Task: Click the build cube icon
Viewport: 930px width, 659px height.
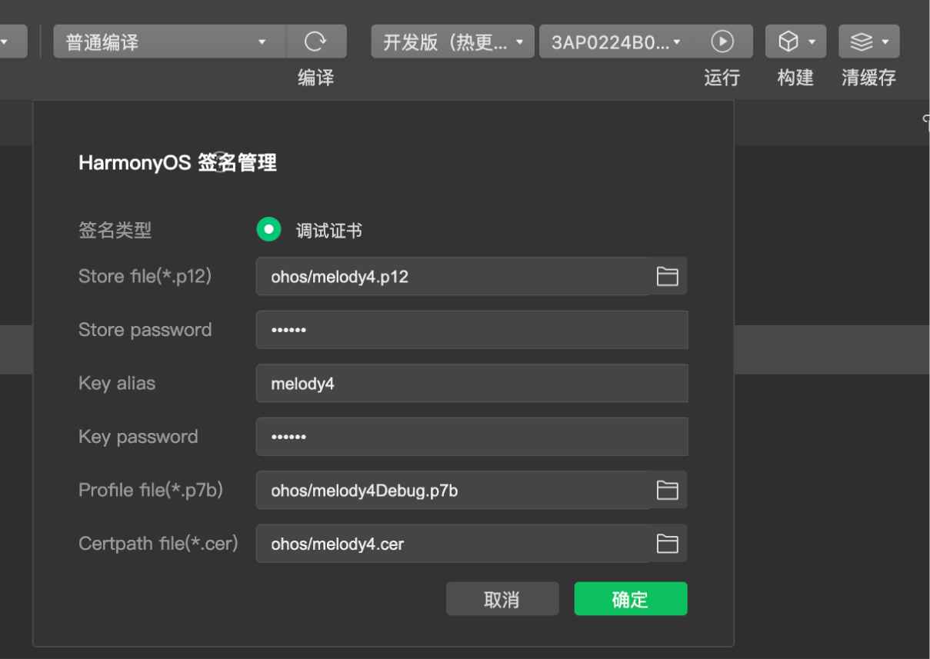Action: coord(788,42)
